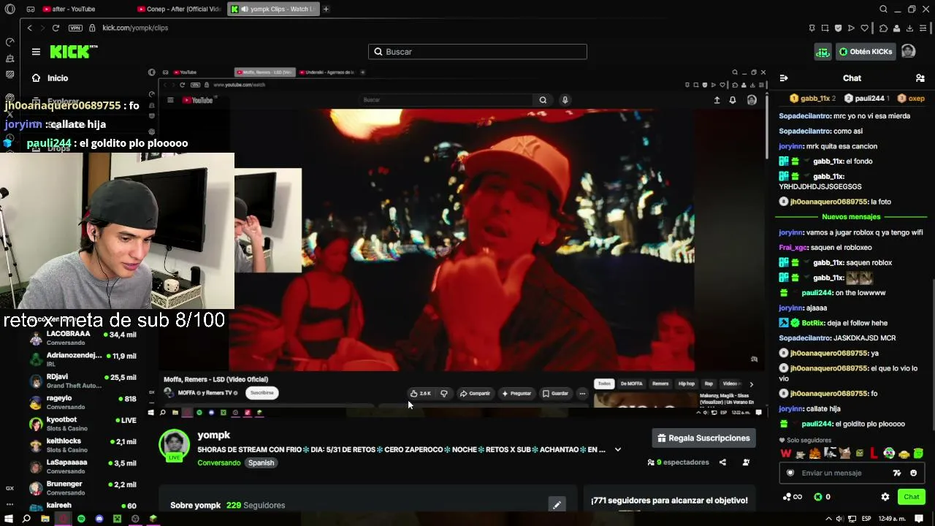Open Windows Start menu

point(9,519)
